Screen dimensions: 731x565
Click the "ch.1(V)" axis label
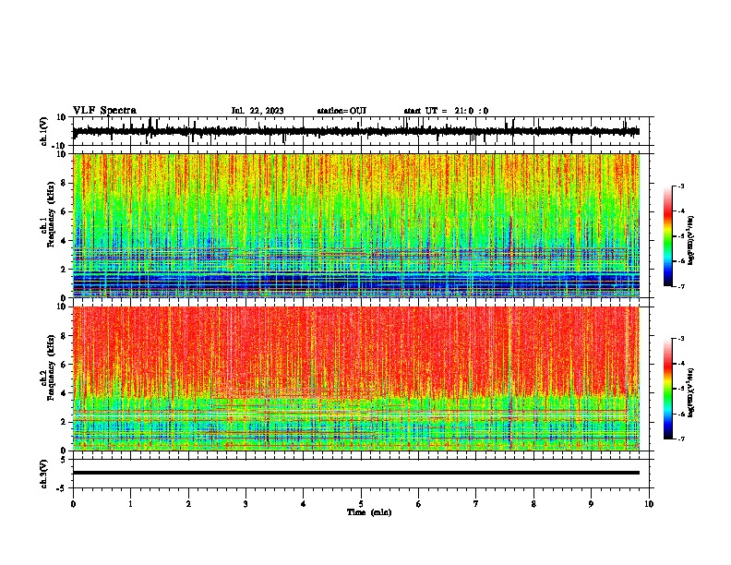44,131
